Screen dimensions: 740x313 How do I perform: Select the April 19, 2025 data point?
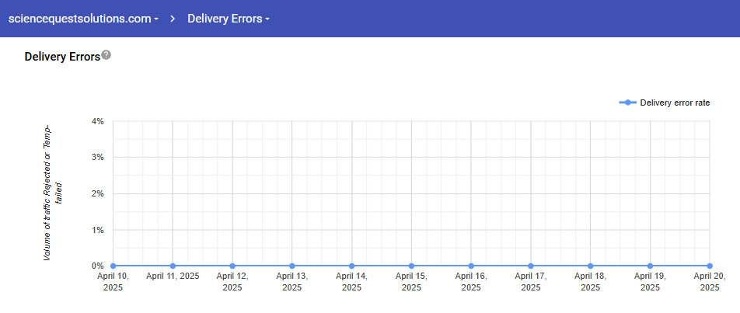pyautogui.click(x=650, y=266)
